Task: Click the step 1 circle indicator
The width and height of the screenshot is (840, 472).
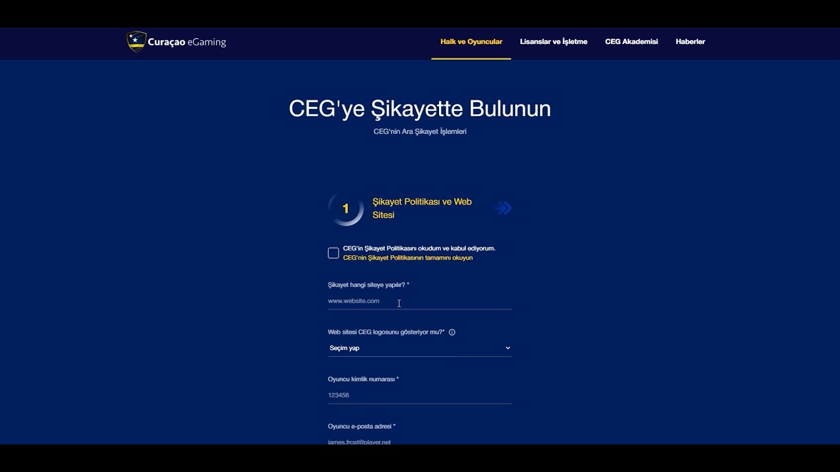Action: coord(346,209)
